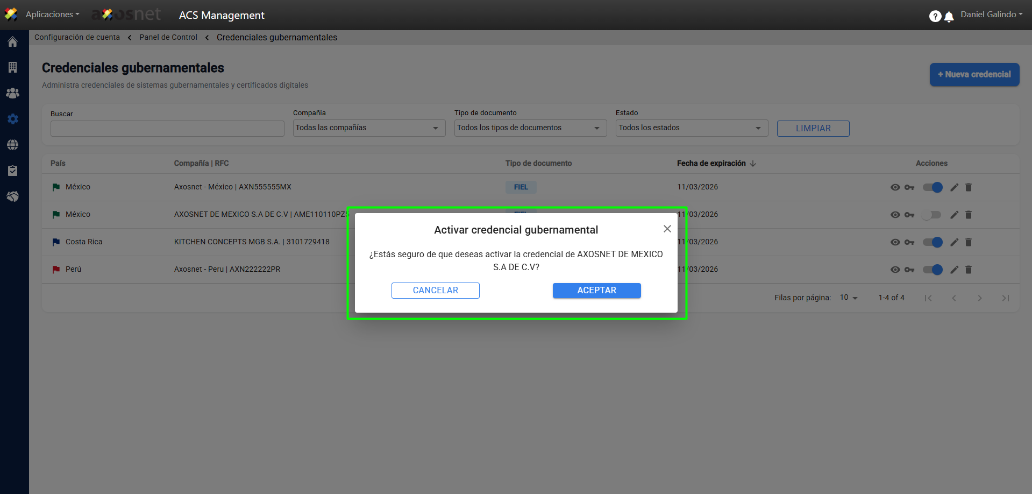1032x494 pixels.
Task: Click CANCELAR in the activation dialog
Action: (435, 291)
